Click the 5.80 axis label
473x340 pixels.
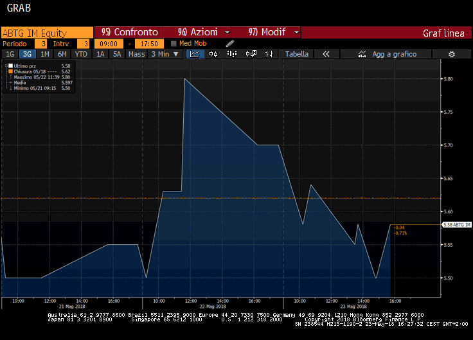[449, 79]
